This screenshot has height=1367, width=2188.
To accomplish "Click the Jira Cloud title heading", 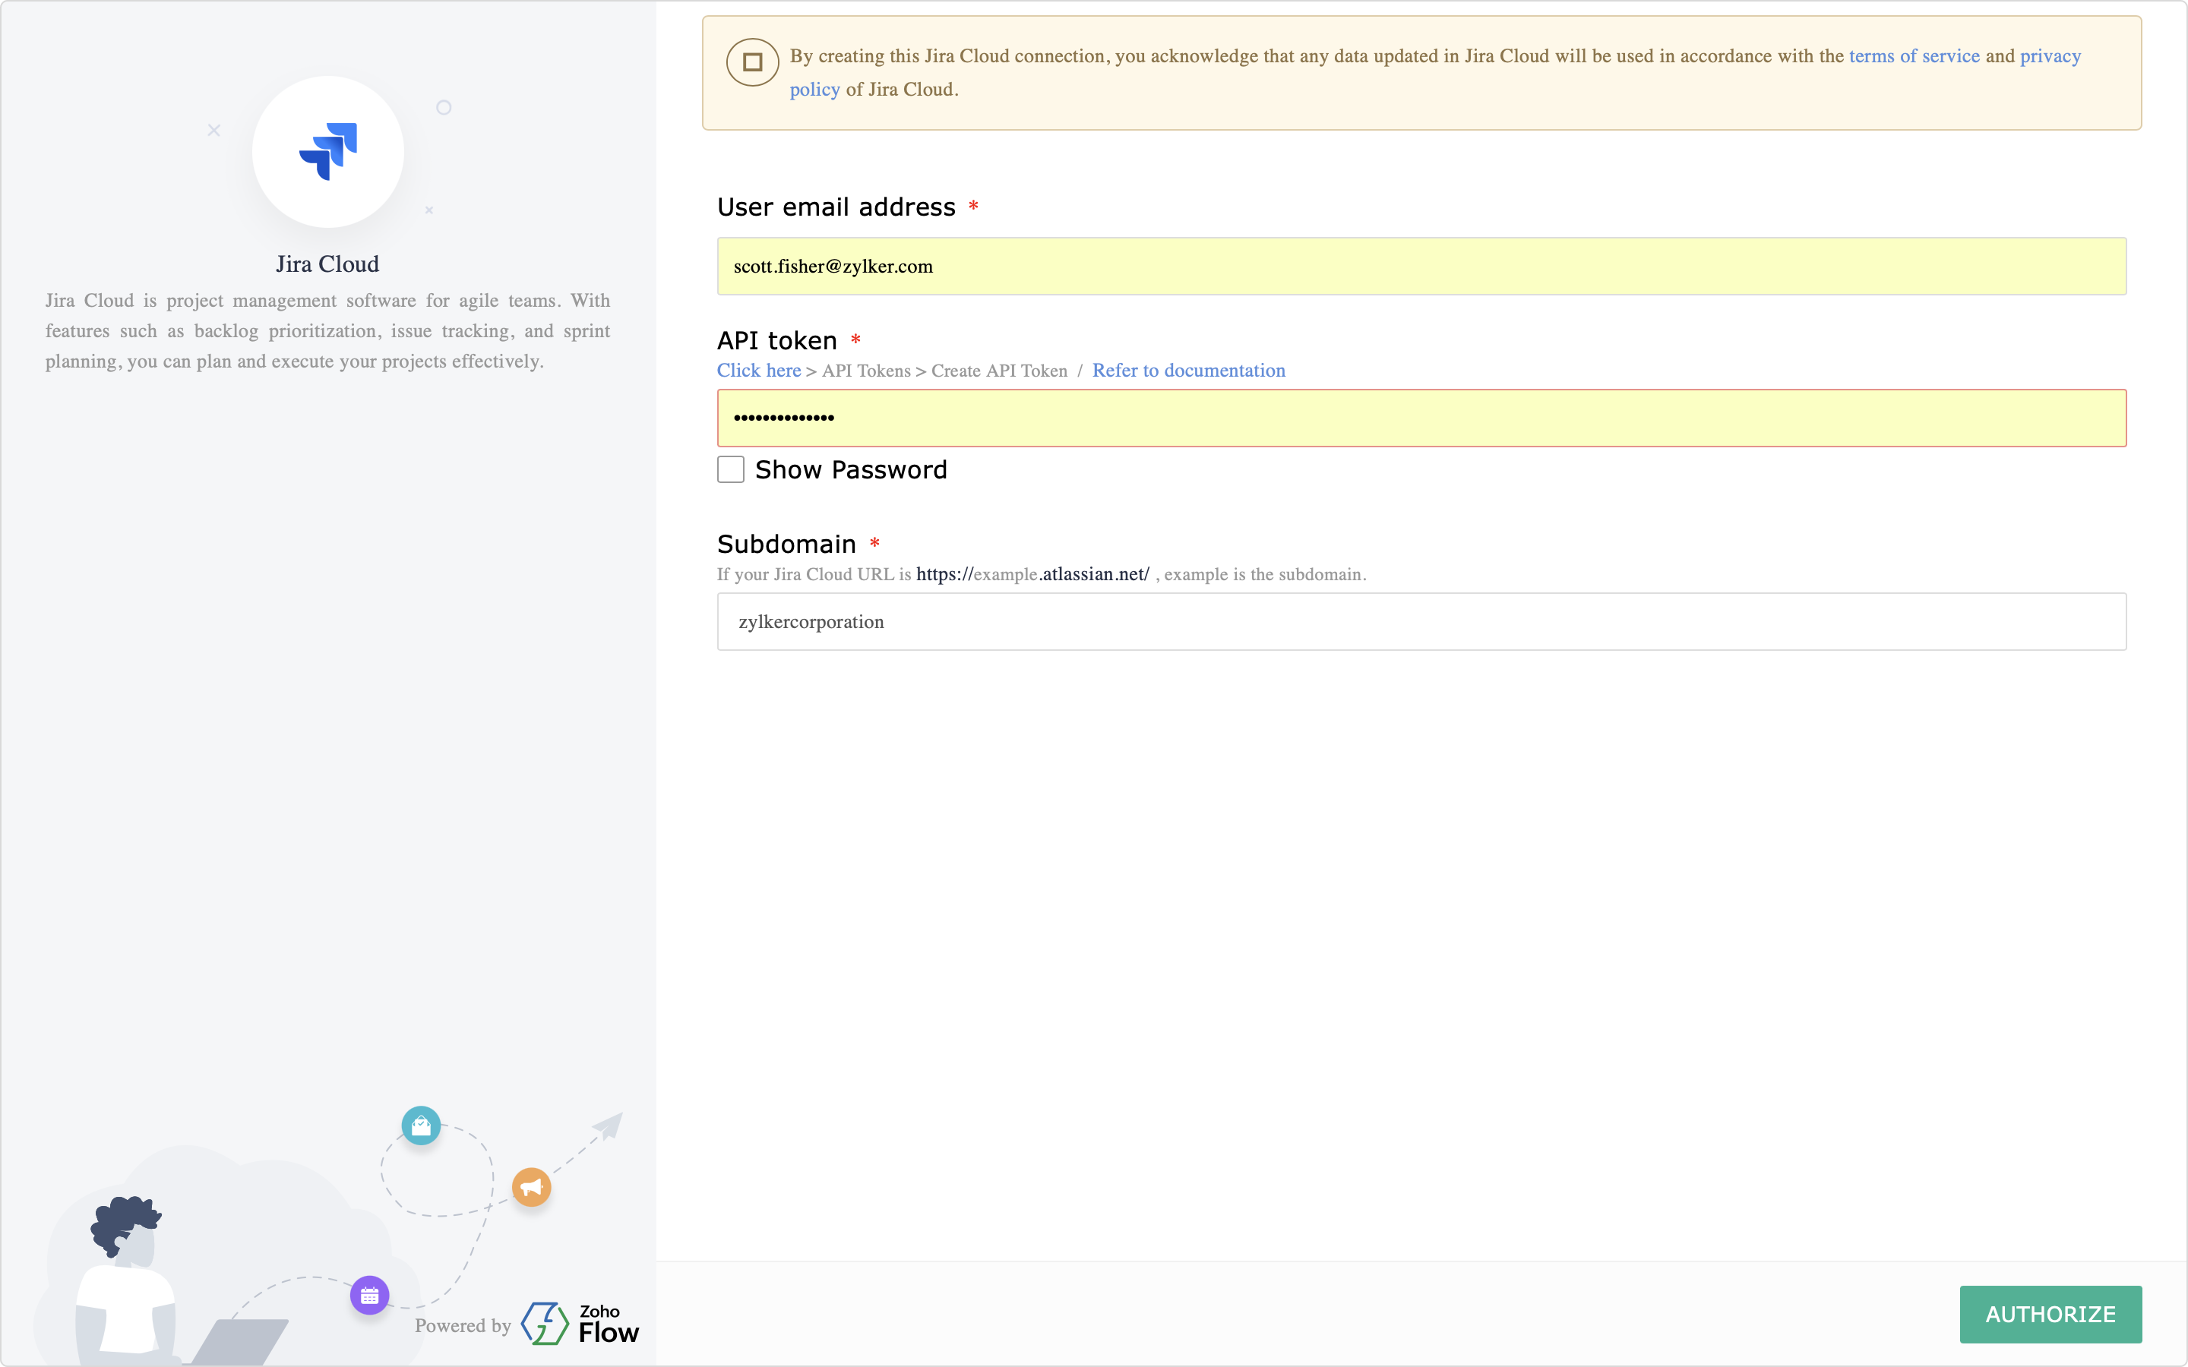I will [x=327, y=264].
